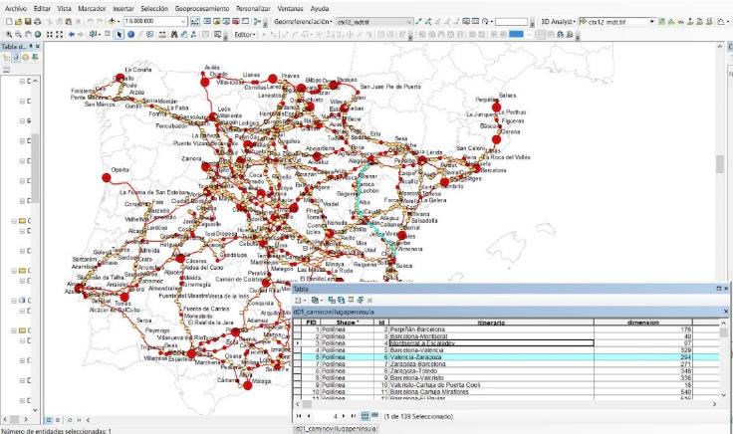
Task: Select the Identify tool in the toolbar
Action: click(x=130, y=35)
